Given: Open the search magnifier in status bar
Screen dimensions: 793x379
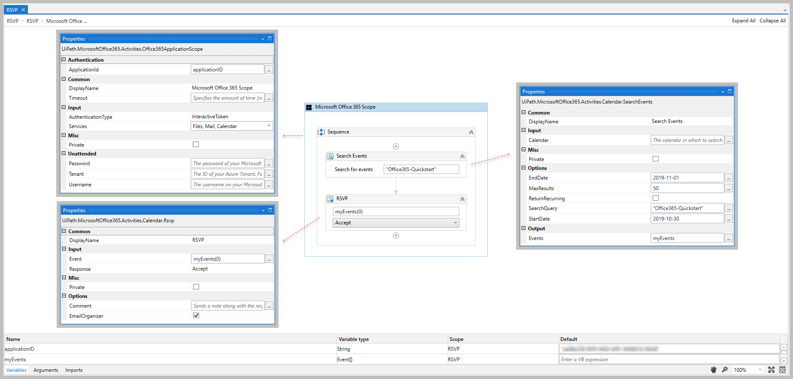Looking at the screenshot, I should tap(725, 370).
